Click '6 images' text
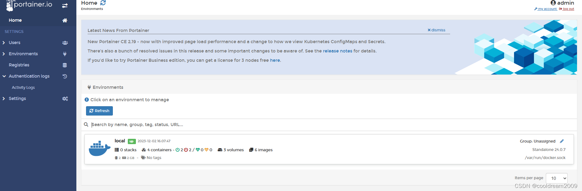 click(264, 150)
